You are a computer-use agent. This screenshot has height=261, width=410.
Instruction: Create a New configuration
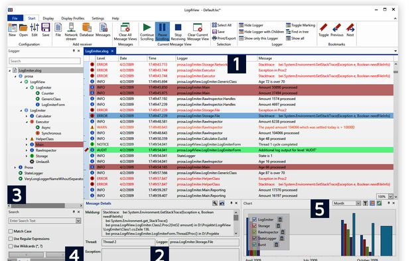[x=13, y=30]
